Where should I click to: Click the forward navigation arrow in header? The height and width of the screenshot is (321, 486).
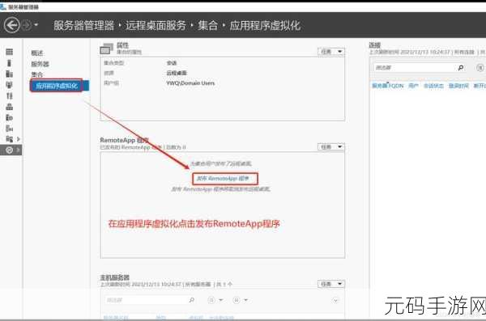pyautogui.click(x=27, y=25)
